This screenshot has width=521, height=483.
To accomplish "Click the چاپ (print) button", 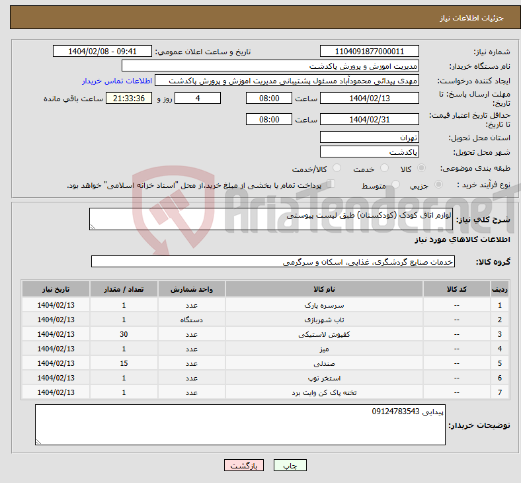I will click(x=290, y=465).
